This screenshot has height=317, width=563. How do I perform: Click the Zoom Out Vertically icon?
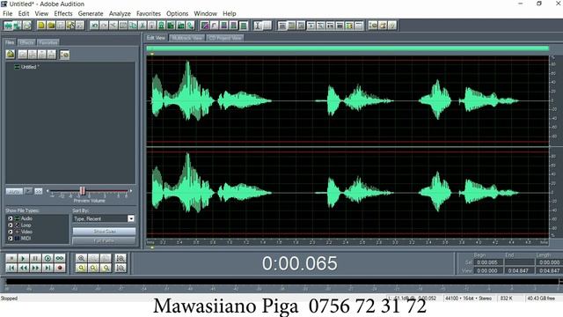tap(121, 268)
